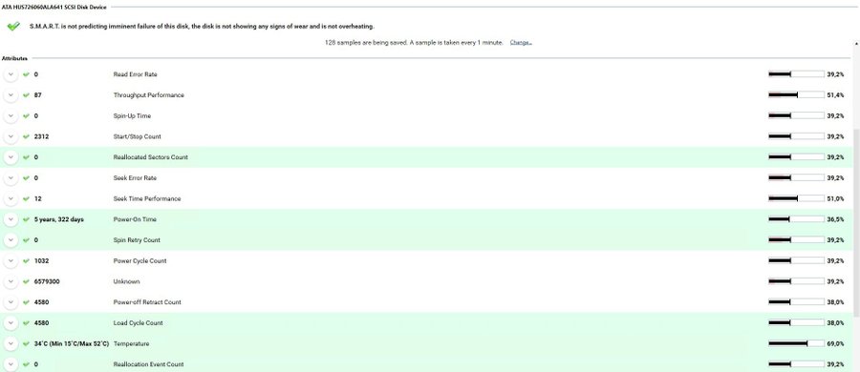Viewport: 860px width, 372px height.
Task: Click the ATA HUS726060ALA641 SCSI Disk Device heading
Action: pos(54,7)
